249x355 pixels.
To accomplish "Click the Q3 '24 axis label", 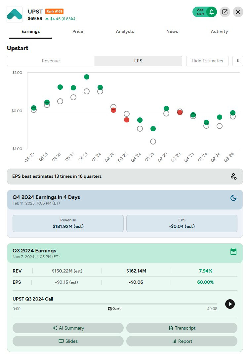I will click(x=228, y=157).
